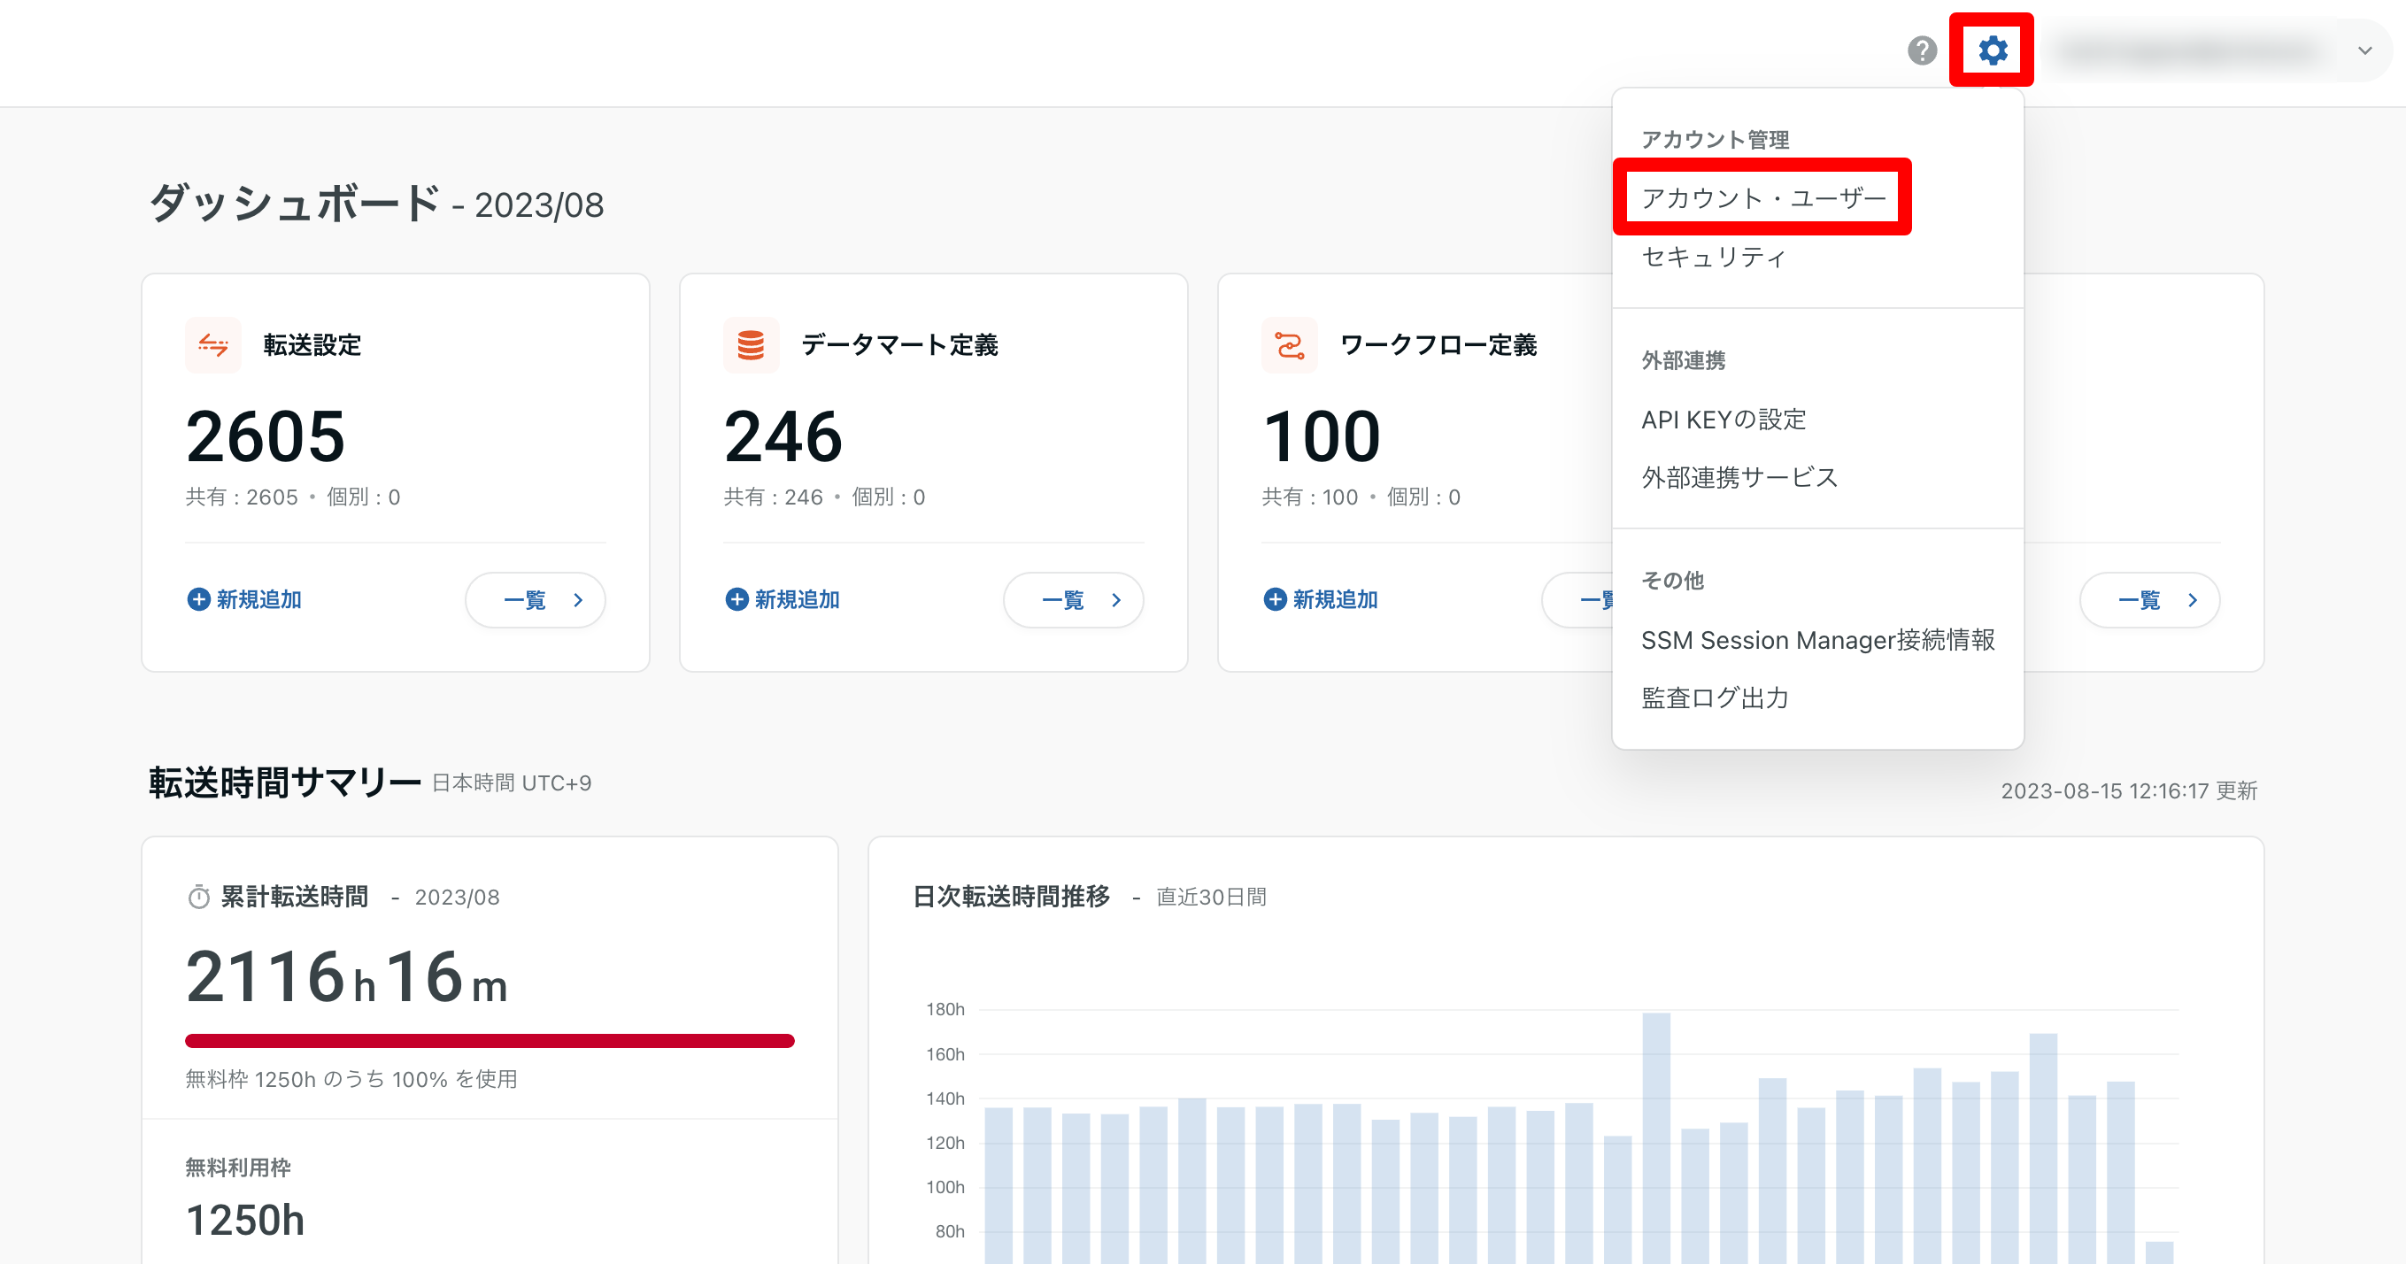Open 外部連携サービス menu item
2406x1264 pixels.
[1739, 477]
